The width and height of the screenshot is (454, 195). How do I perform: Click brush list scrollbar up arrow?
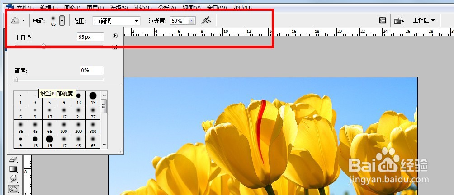[104, 95]
